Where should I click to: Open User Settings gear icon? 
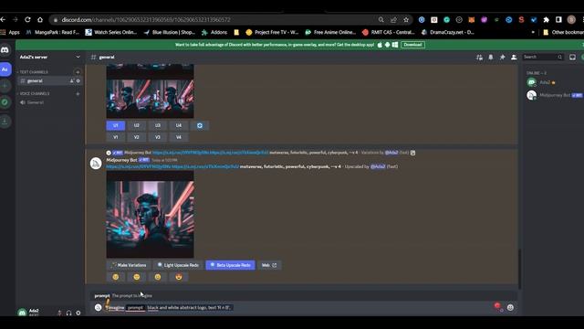coord(78,313)
